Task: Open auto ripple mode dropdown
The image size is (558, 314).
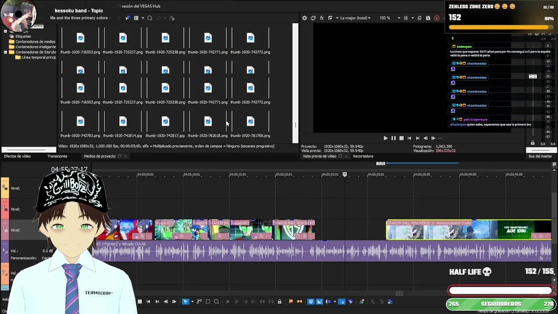Action: pos(335,301)
